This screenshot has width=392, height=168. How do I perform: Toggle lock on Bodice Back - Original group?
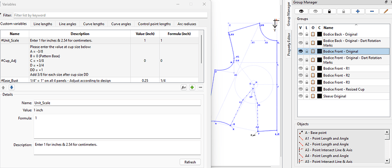point(307,34)
